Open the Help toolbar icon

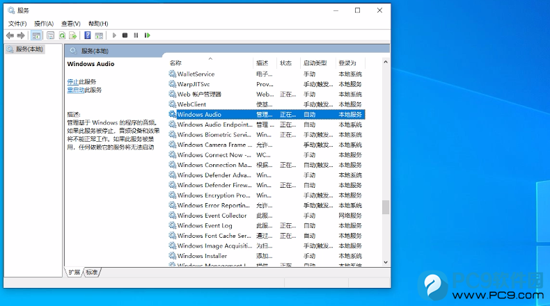pyautogui.click(x=88, y=35)
